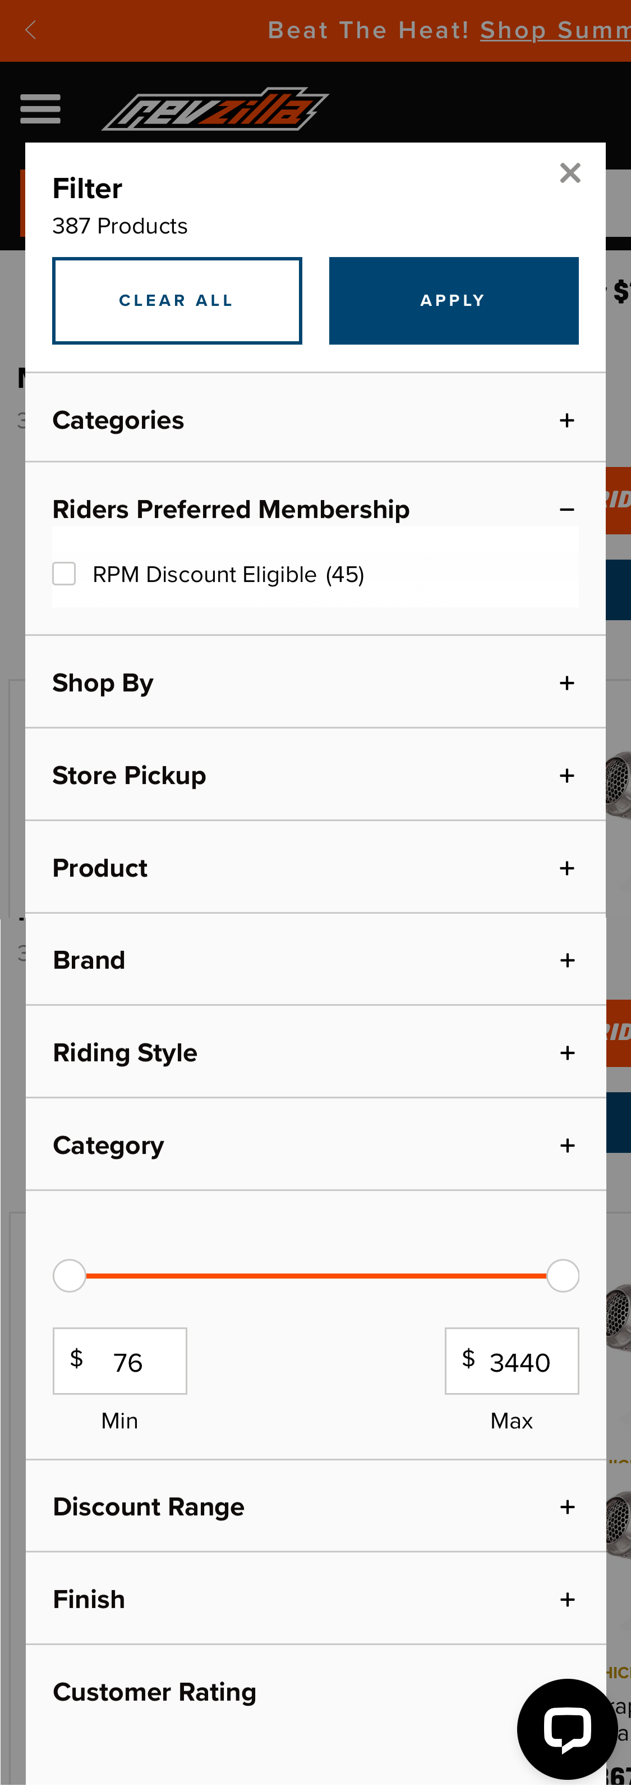Expand the Riding Style section
631x1786 pixels.
point(566,1052)
